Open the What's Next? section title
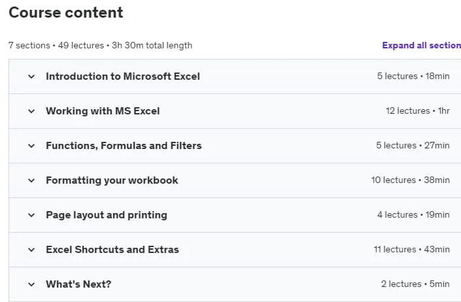Screen dimensions: 461x302 click(78, 284)
